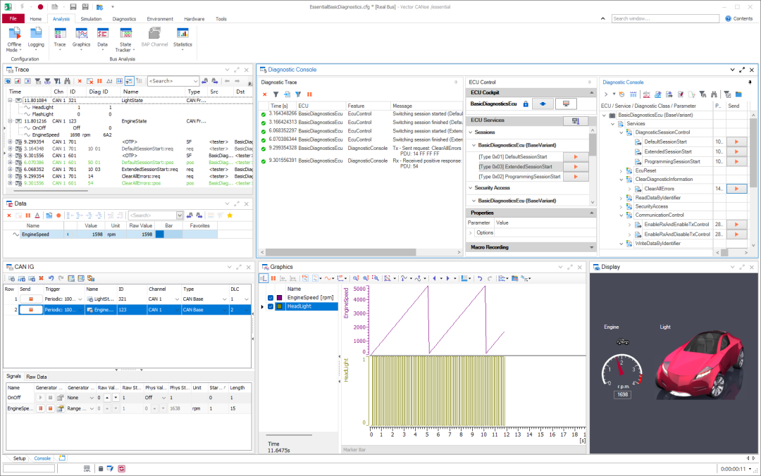Open the Diagnostics ribbon tab
This screenshot has height=476, width=761.
(124, 19)
